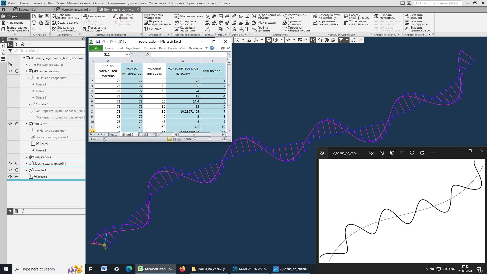The height and width of the screenshot is (274, 487).
Task: Click the Print preview magnifier icon
Action: click(x=41, y=23)
